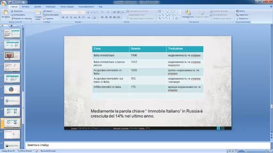The width and height of the screenshot is (273, 153).
Task: Center the text in paragraph group
Action: point(106,17)
